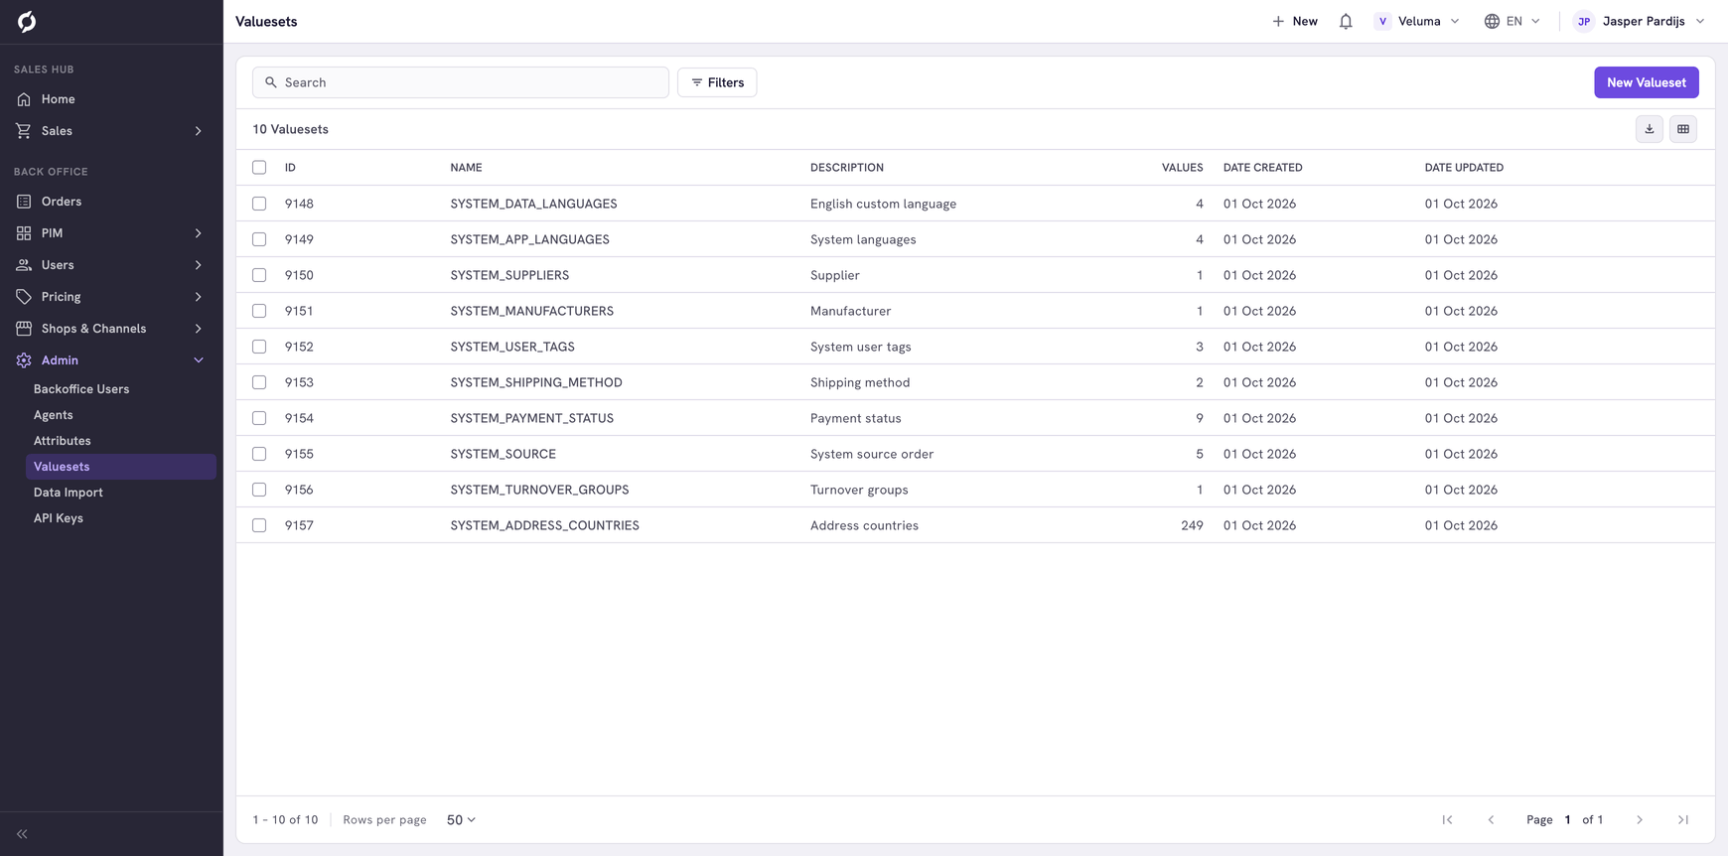Open the Filters panel

tap(717, 82)
